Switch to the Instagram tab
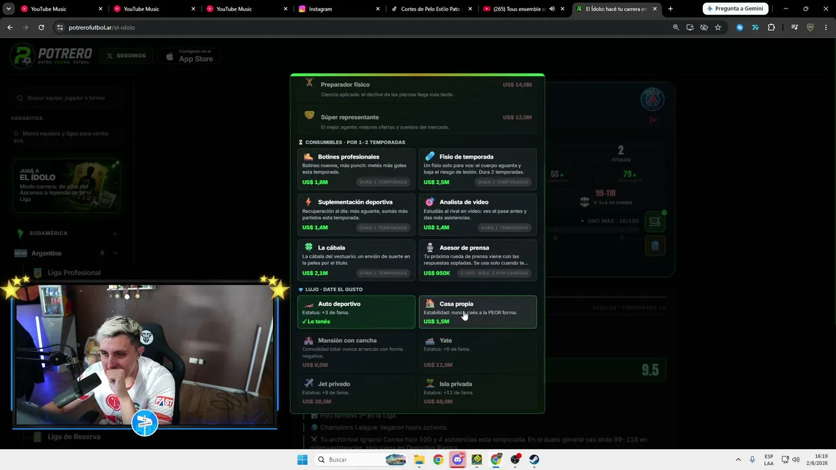 (x=340, y=9)
